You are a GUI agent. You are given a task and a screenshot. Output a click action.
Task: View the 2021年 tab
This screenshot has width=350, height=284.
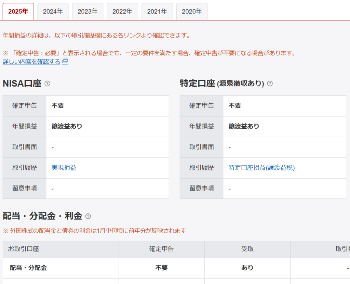157,12
